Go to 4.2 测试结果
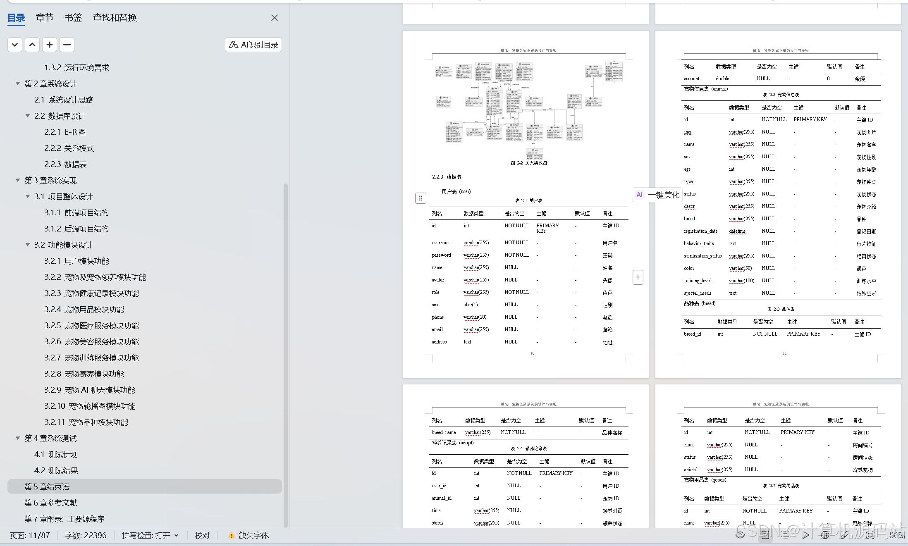The height and width of the screenshot is (546, 908). tap(56, 470)
